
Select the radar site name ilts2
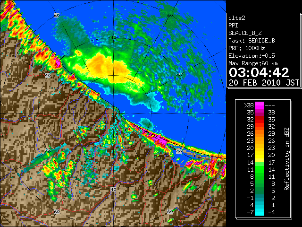point(237,18)
